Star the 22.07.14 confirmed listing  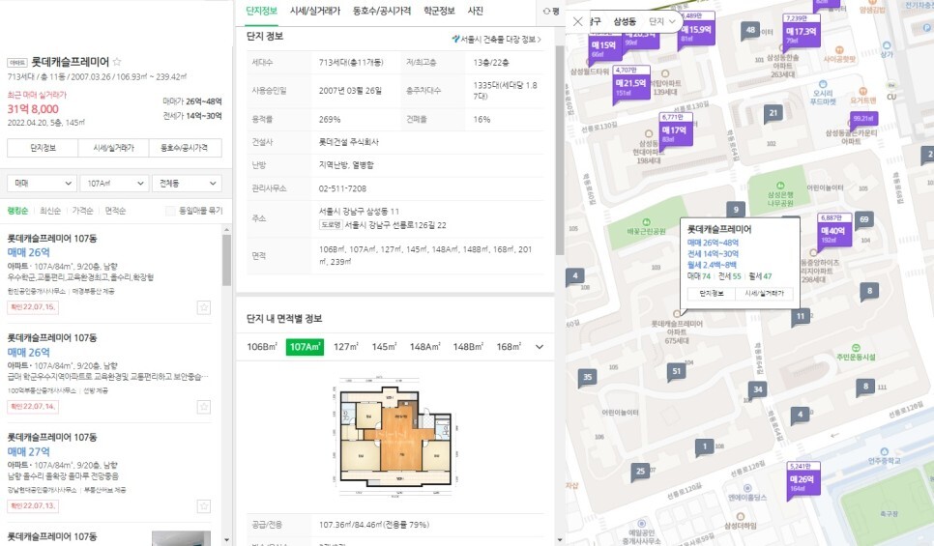pos(204,407)
